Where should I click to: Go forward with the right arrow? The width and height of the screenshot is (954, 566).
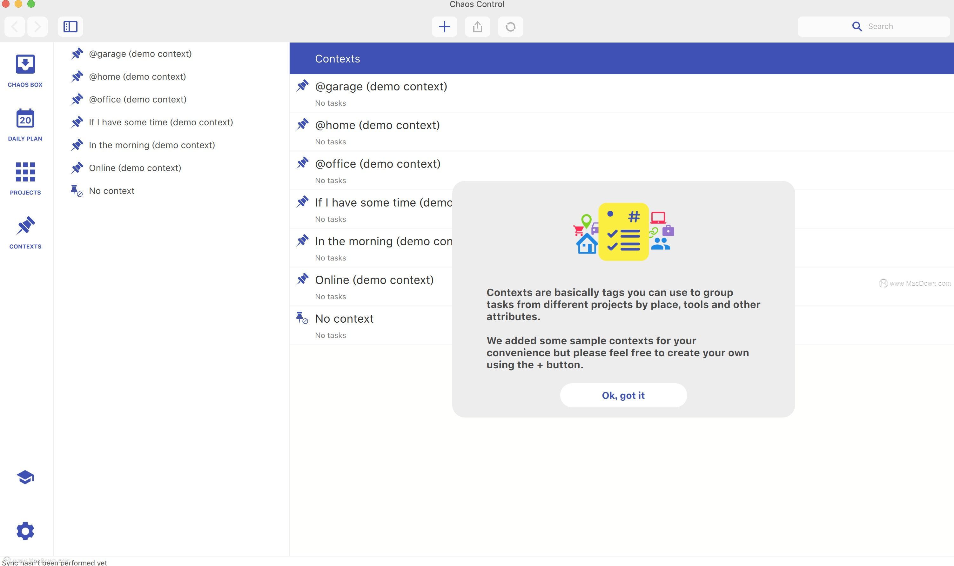tap(37, 27)
